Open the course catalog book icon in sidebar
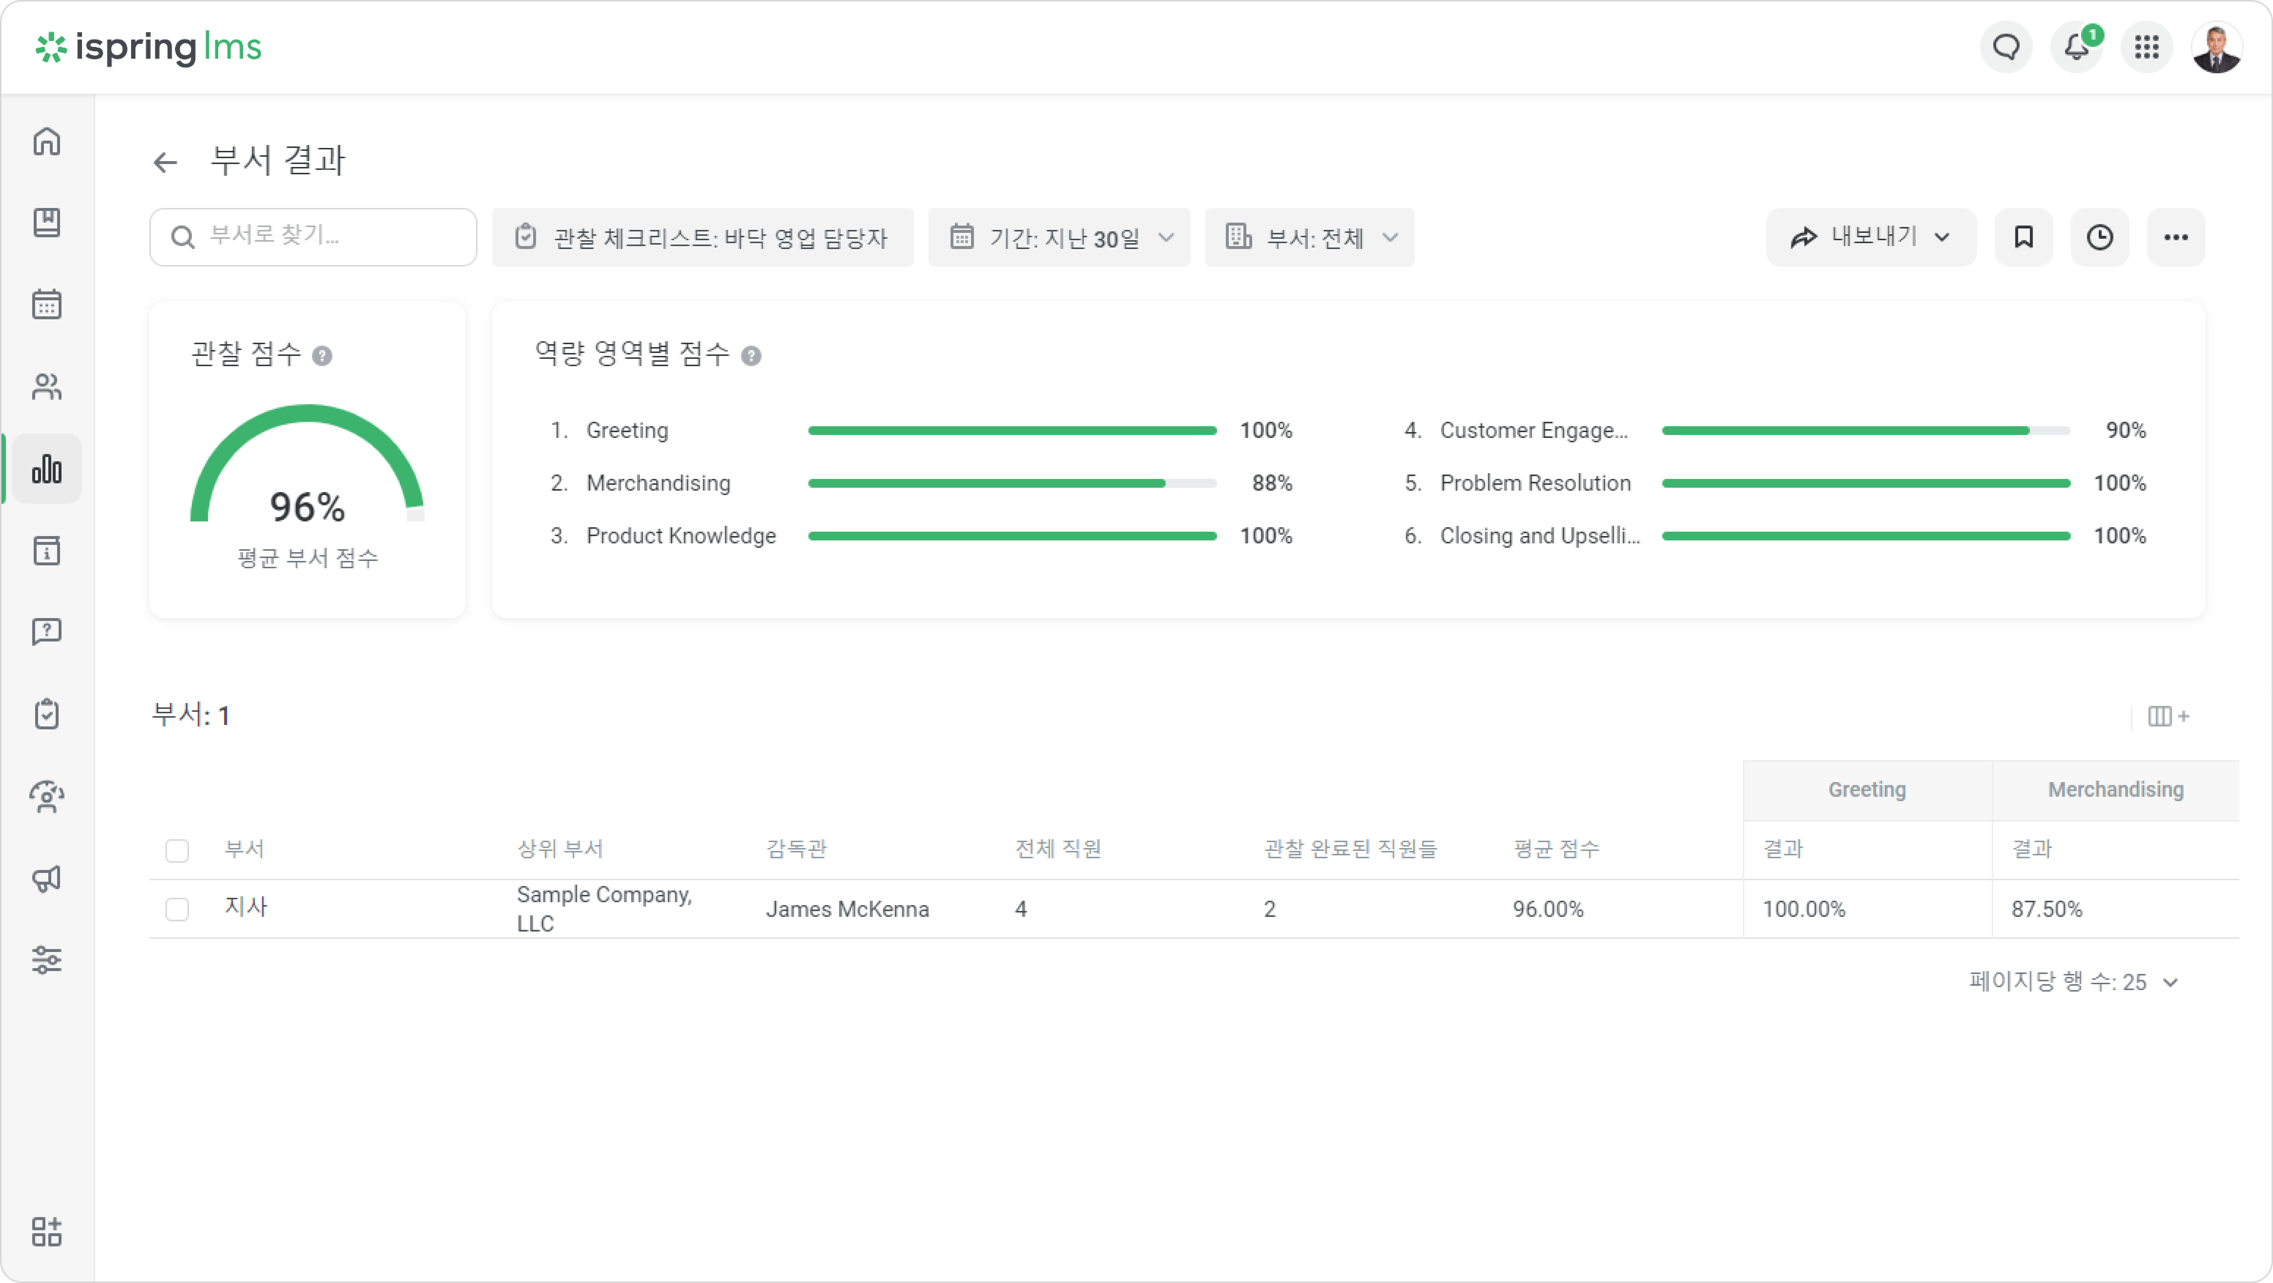 pyautogui.click(x=47, y=222)
